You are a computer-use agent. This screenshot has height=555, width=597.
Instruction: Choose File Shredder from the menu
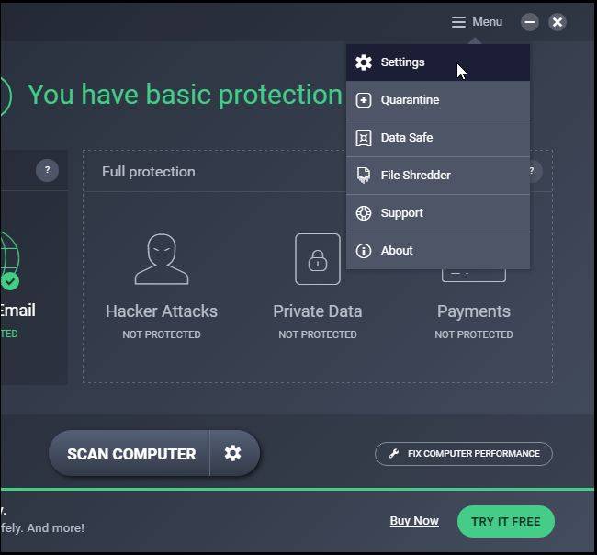coord(438,176)
